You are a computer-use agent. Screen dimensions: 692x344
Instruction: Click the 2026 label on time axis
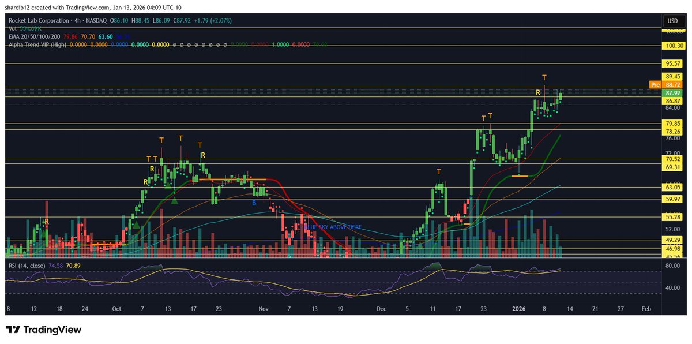pyautogui.click(x=520, y=309)
